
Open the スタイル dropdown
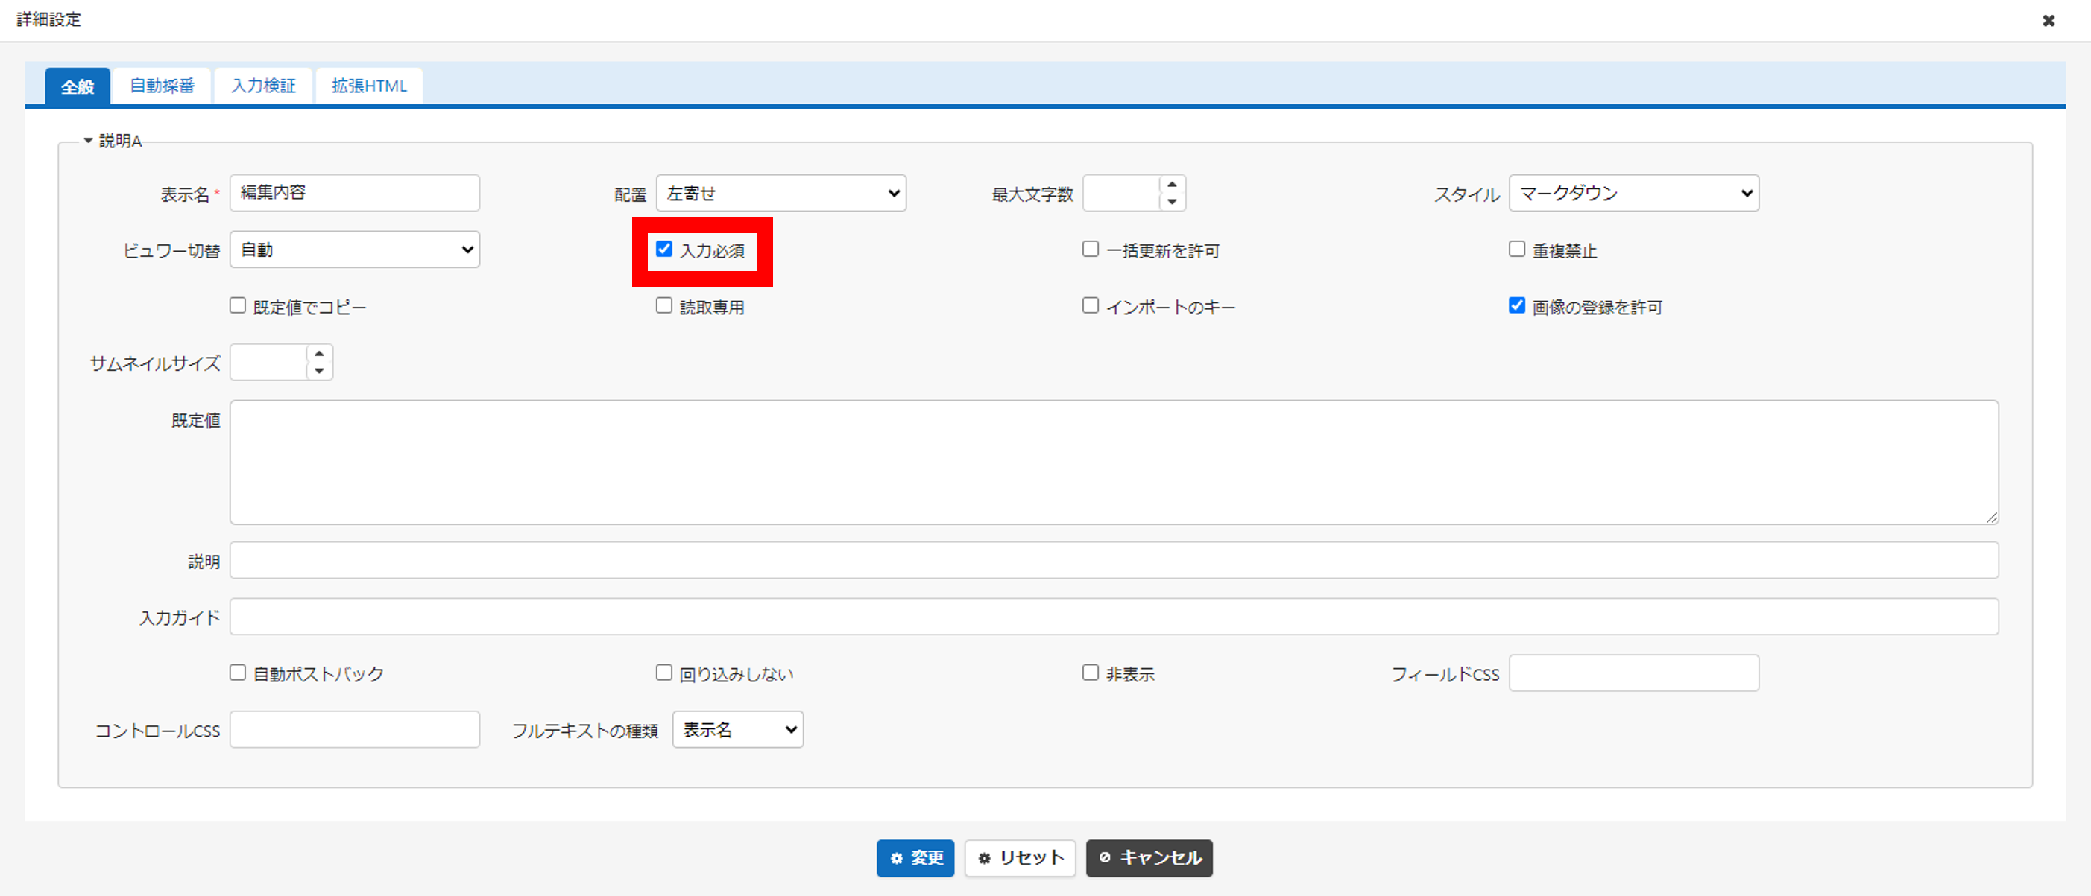[1634, 193]
